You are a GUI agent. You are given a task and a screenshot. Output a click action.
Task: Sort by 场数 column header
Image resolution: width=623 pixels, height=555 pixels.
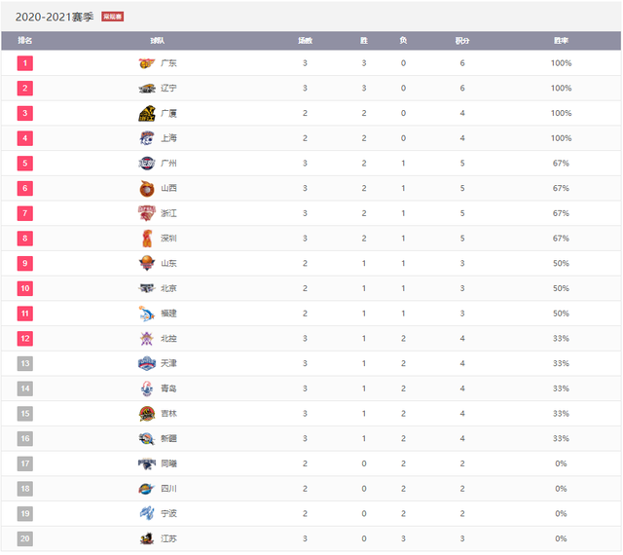pos(305,41)
